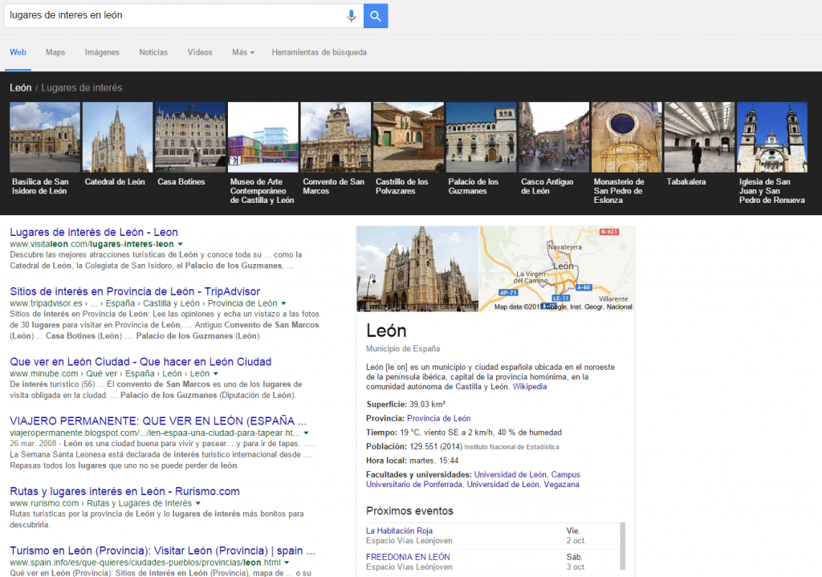
Task: Open the TripAdvisor Sitios de interés result
Action: pos(135,291)
